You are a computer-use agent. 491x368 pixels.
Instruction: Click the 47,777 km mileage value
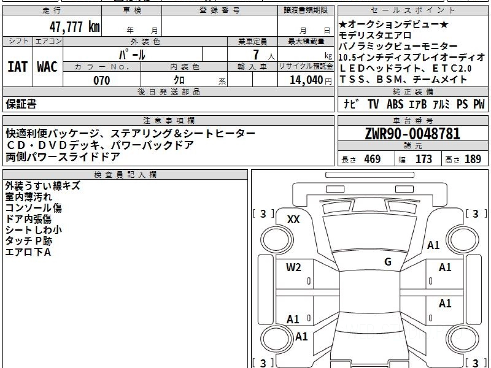(x=75, y=27)
